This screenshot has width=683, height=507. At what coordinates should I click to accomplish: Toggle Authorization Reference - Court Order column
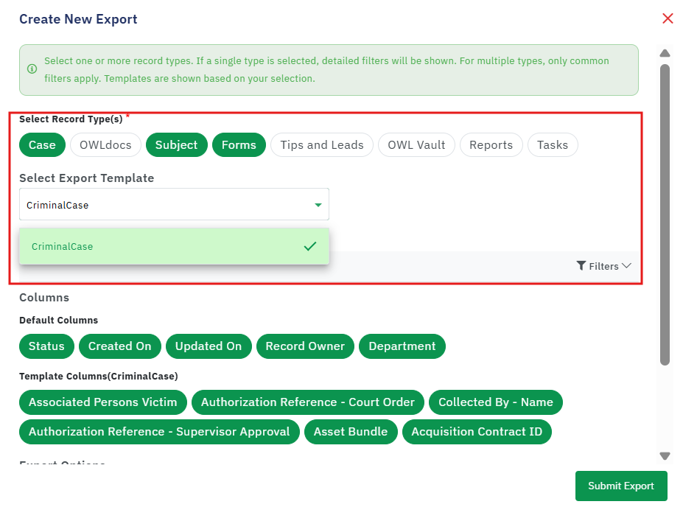click(308, 402)
